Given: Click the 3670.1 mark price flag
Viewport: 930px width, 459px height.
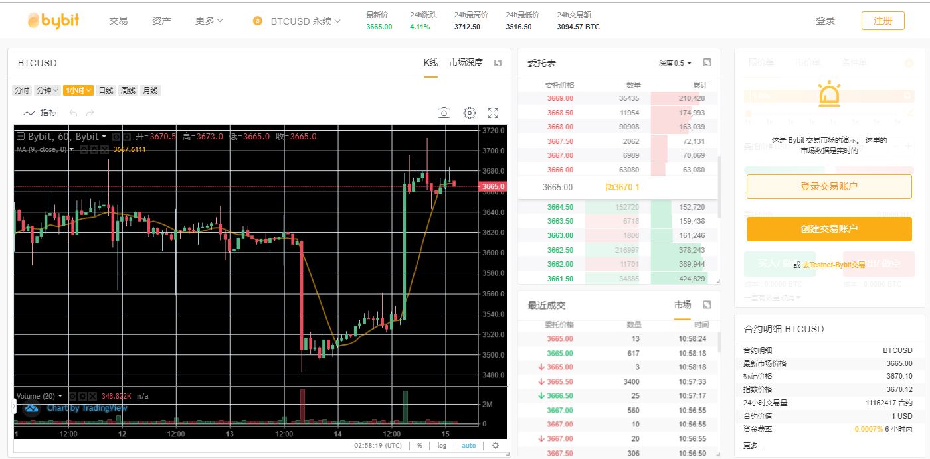Looking at the screenshot, I should pos(622,188).
